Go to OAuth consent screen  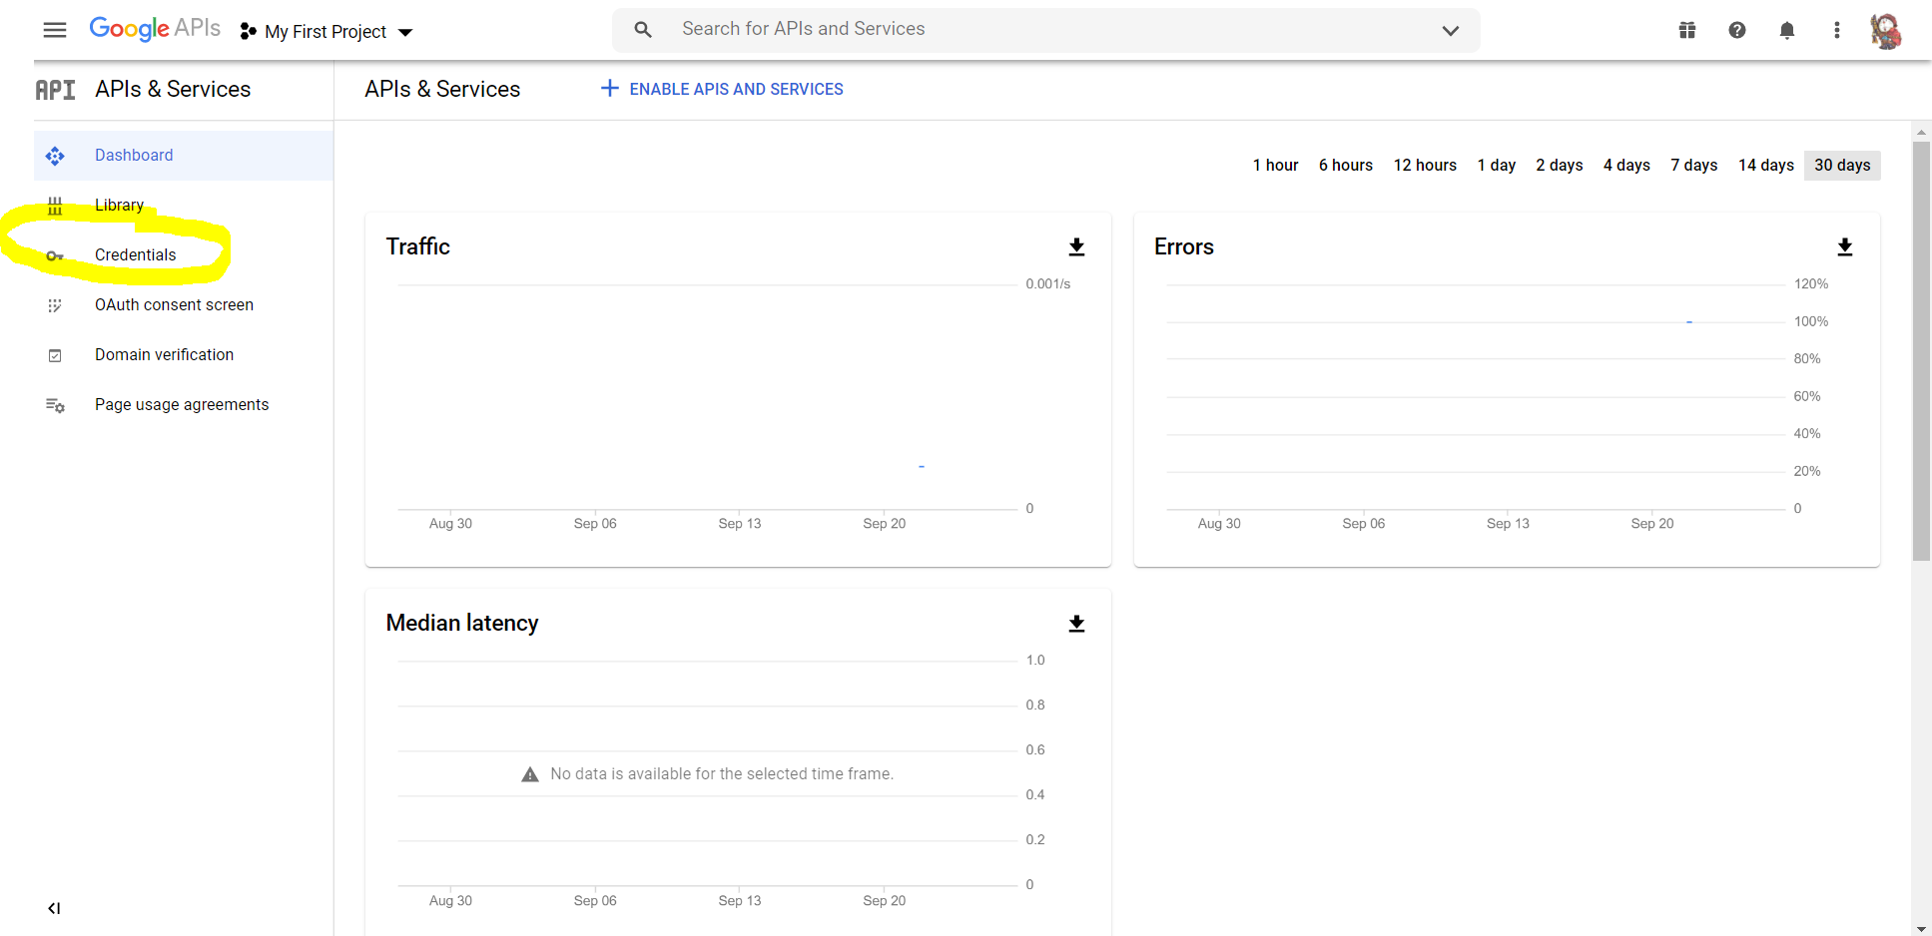[174, 305]
